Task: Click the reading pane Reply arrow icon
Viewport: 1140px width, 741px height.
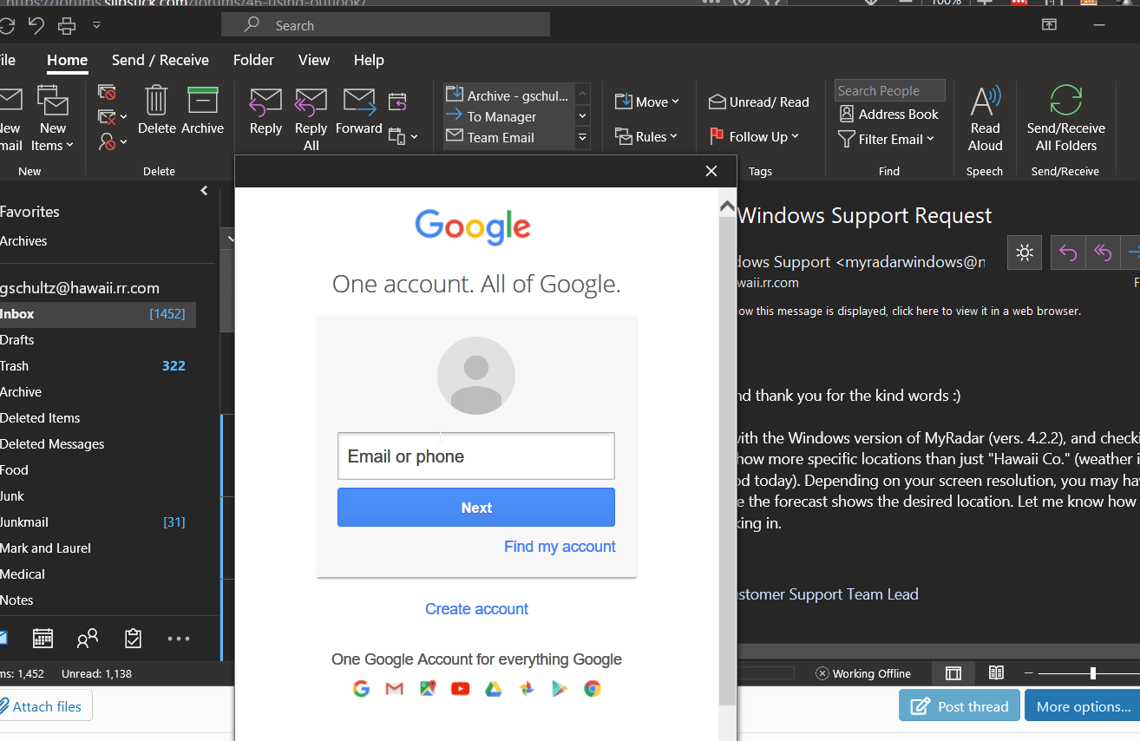Action: coord(1068,252)
